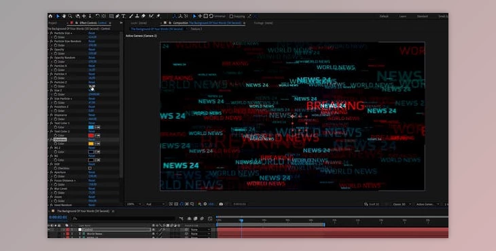496x251 pixels.
Task: Collapse the Particle Size + effect
Action: [49, 33]
